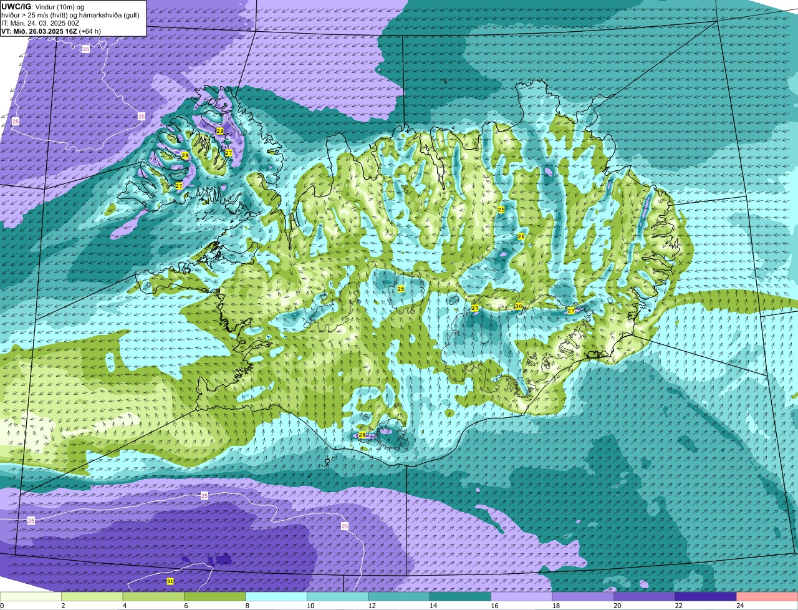Click the legend scale tick label '16'
The image size is (798, 610).
(494, 606)
